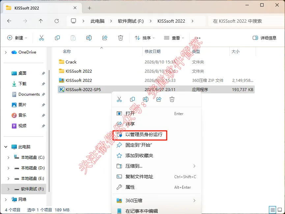This screenshot has height=214, width=285.
Task: Click the Cut icon in the toolbar
Action: [x=42, y=38]
